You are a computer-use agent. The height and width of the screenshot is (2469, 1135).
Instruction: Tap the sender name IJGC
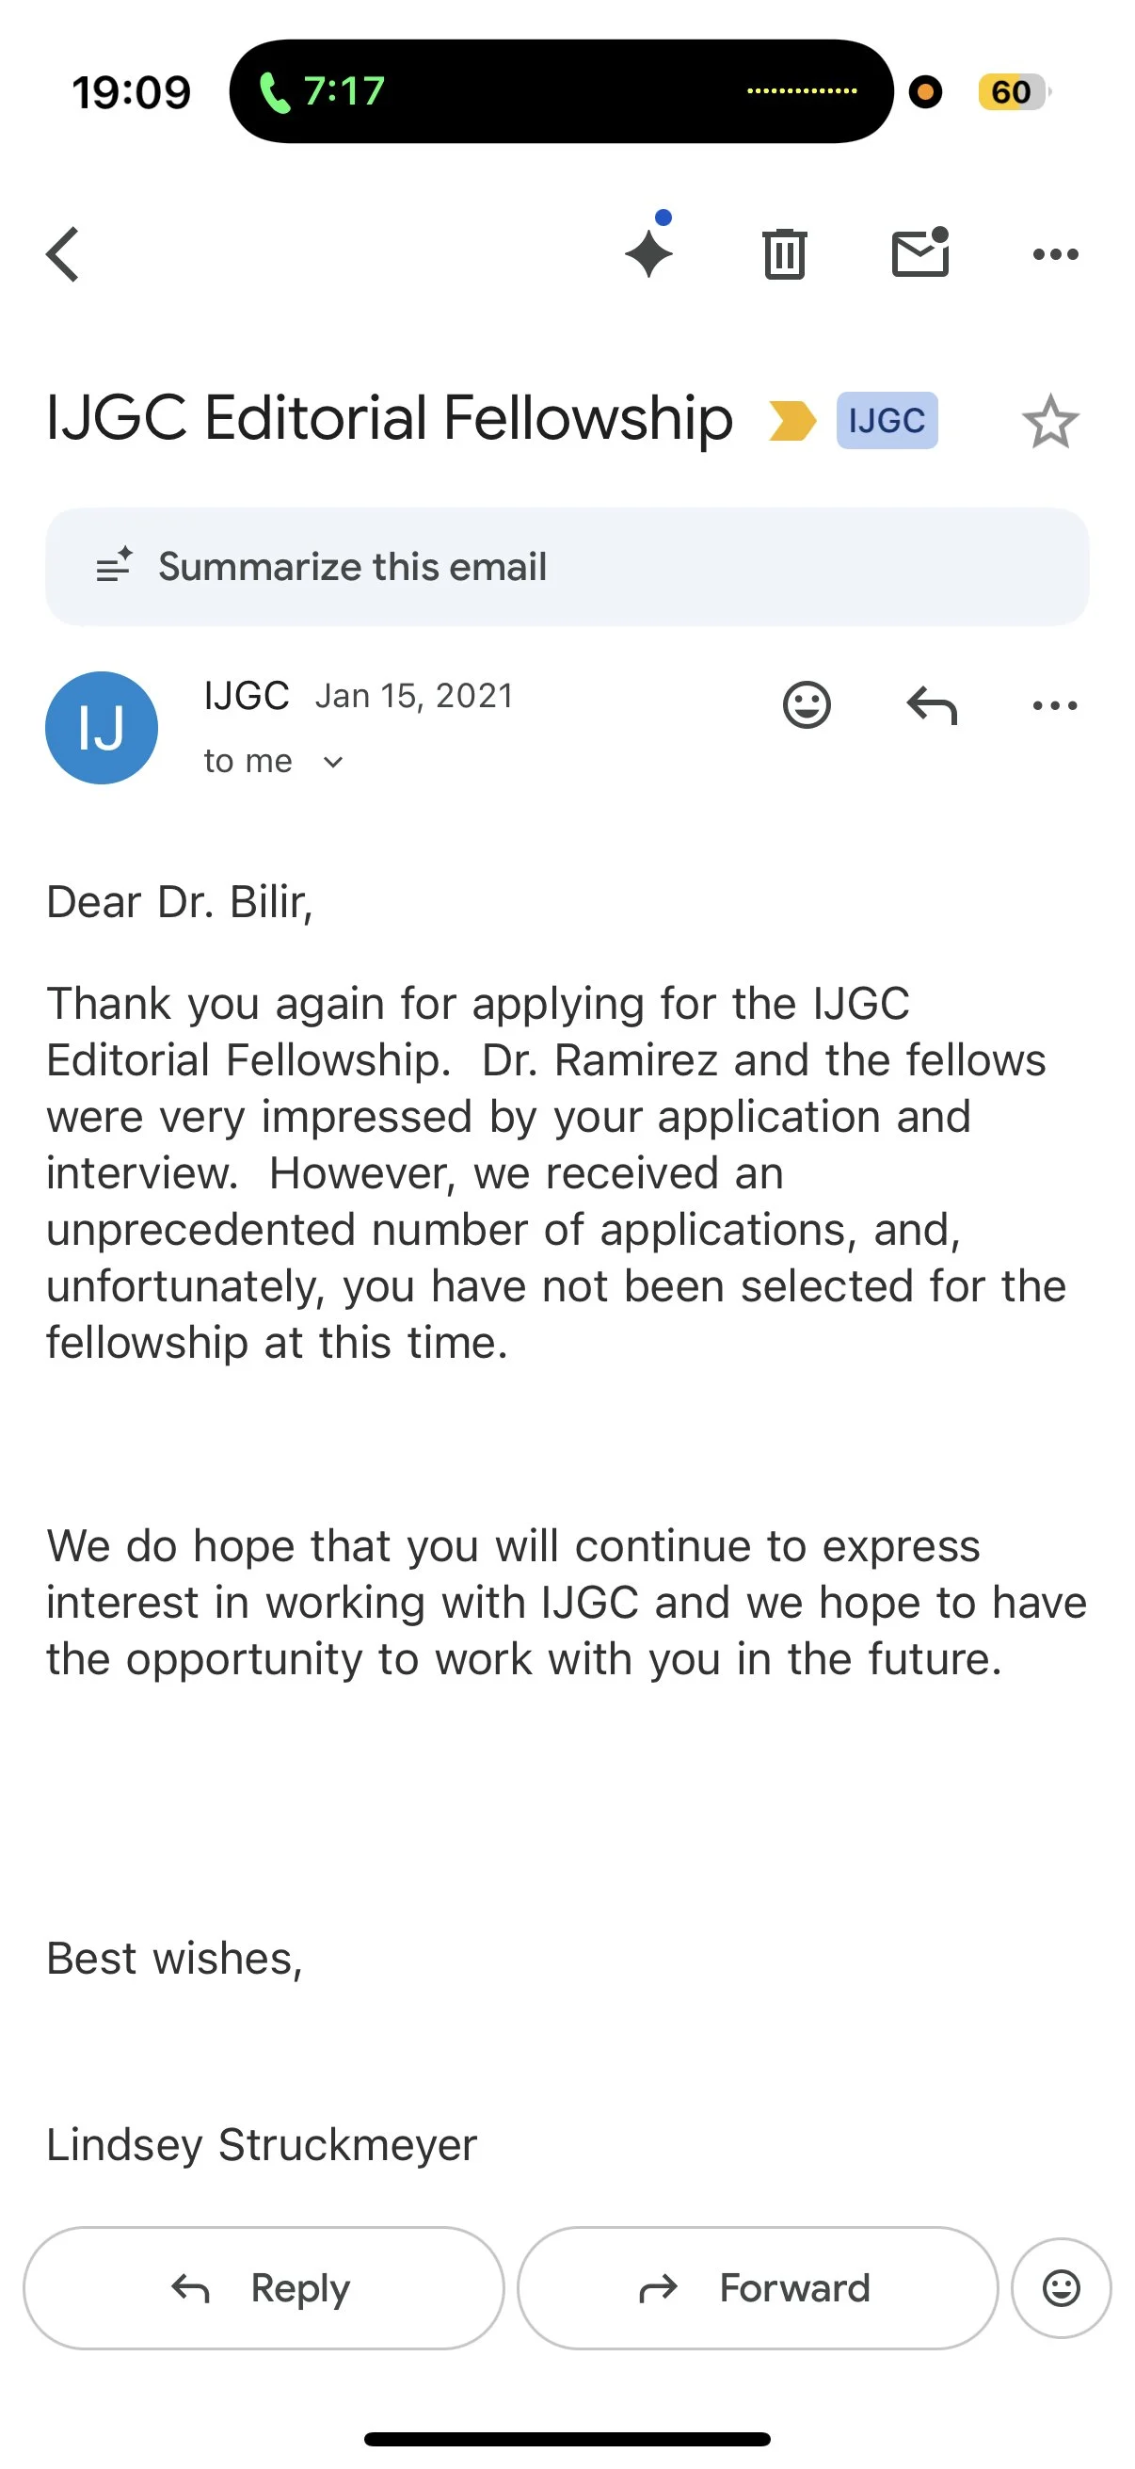coord(247,696)
